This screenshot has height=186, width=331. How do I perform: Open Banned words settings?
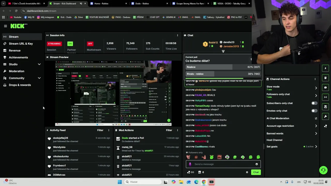click(x=292, y=134)
